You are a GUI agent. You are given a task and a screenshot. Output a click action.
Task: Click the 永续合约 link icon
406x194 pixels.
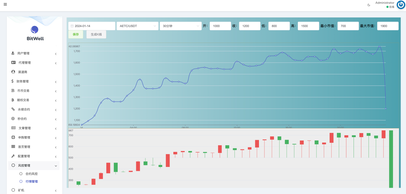pos(13,109)
